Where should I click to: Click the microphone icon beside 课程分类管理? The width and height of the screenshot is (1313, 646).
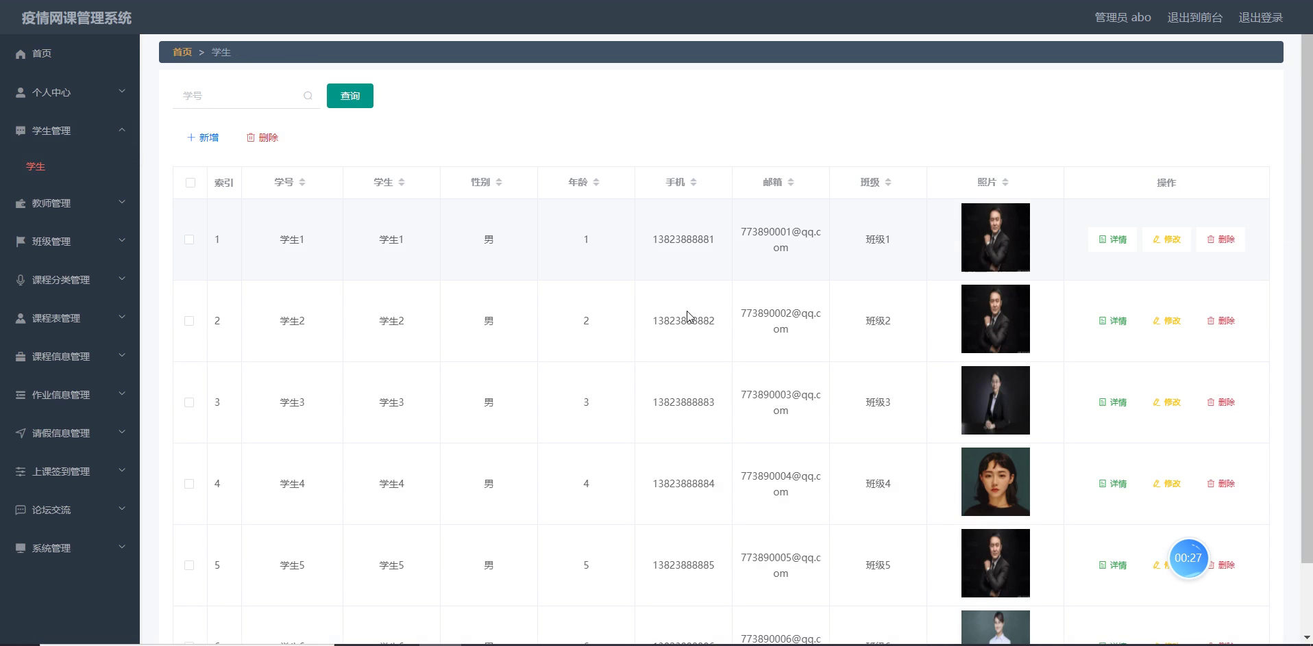[21, 280]
